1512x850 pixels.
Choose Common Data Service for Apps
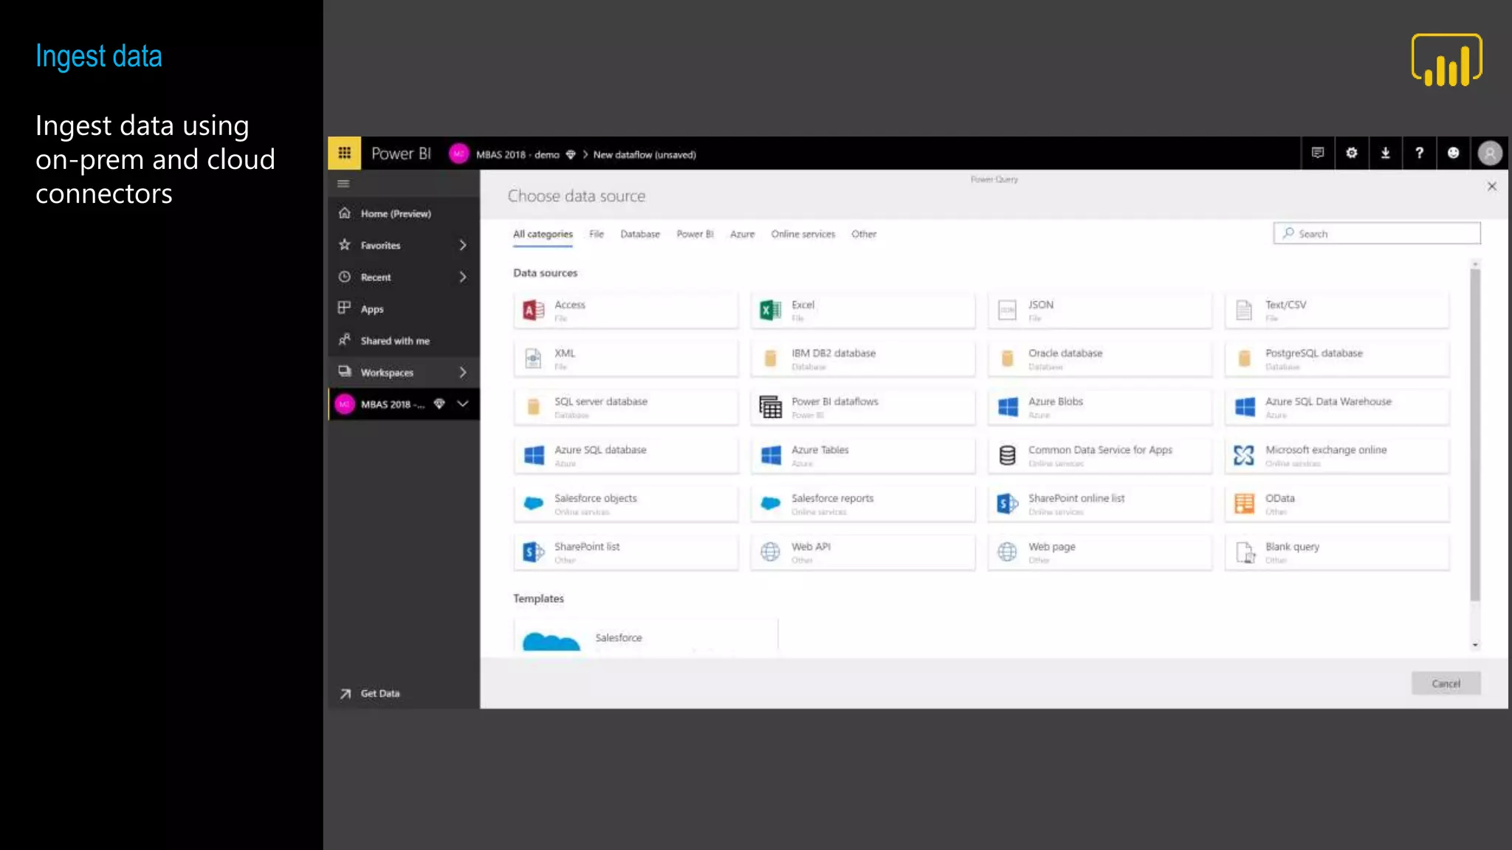(1100, 455)
